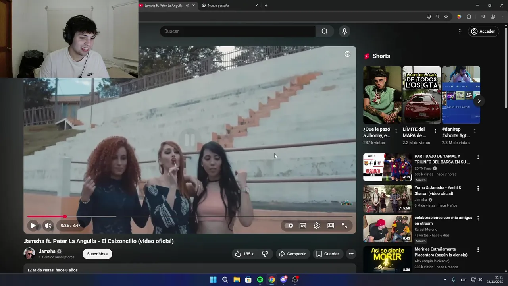The image size is (508, 286).
Task: Switch to theater mode in player
Action: pyautogui.click(x=331, y=226)
